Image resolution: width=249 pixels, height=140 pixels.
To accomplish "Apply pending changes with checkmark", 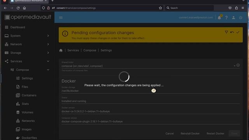I will [238, 32].
